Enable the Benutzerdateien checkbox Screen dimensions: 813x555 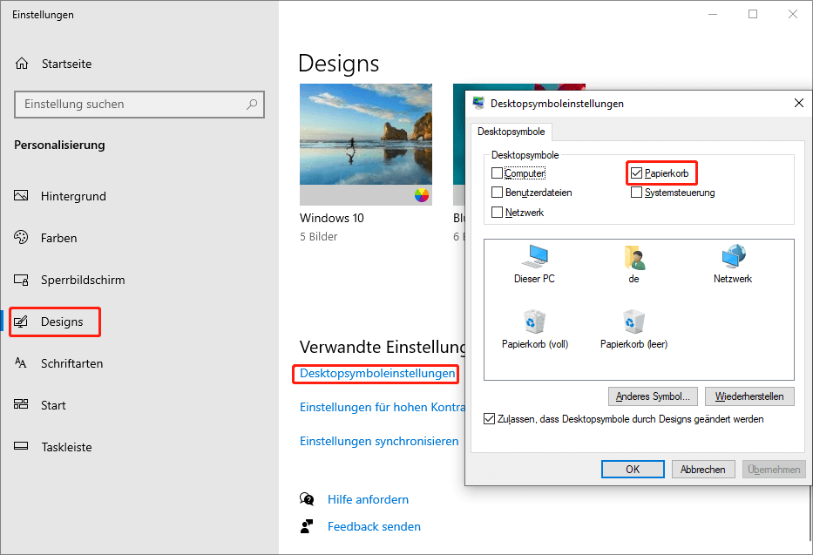497,193
